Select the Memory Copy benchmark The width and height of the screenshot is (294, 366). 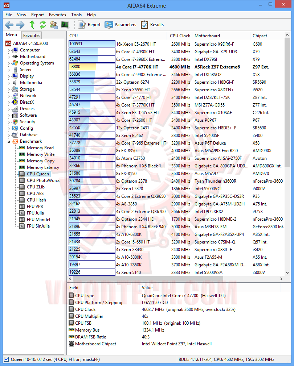pos(40,161)
